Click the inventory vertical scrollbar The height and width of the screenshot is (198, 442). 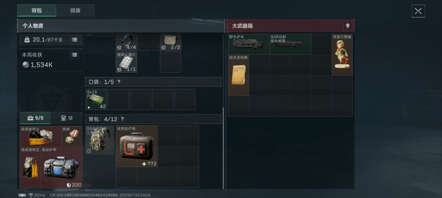(x=223, y=148)
